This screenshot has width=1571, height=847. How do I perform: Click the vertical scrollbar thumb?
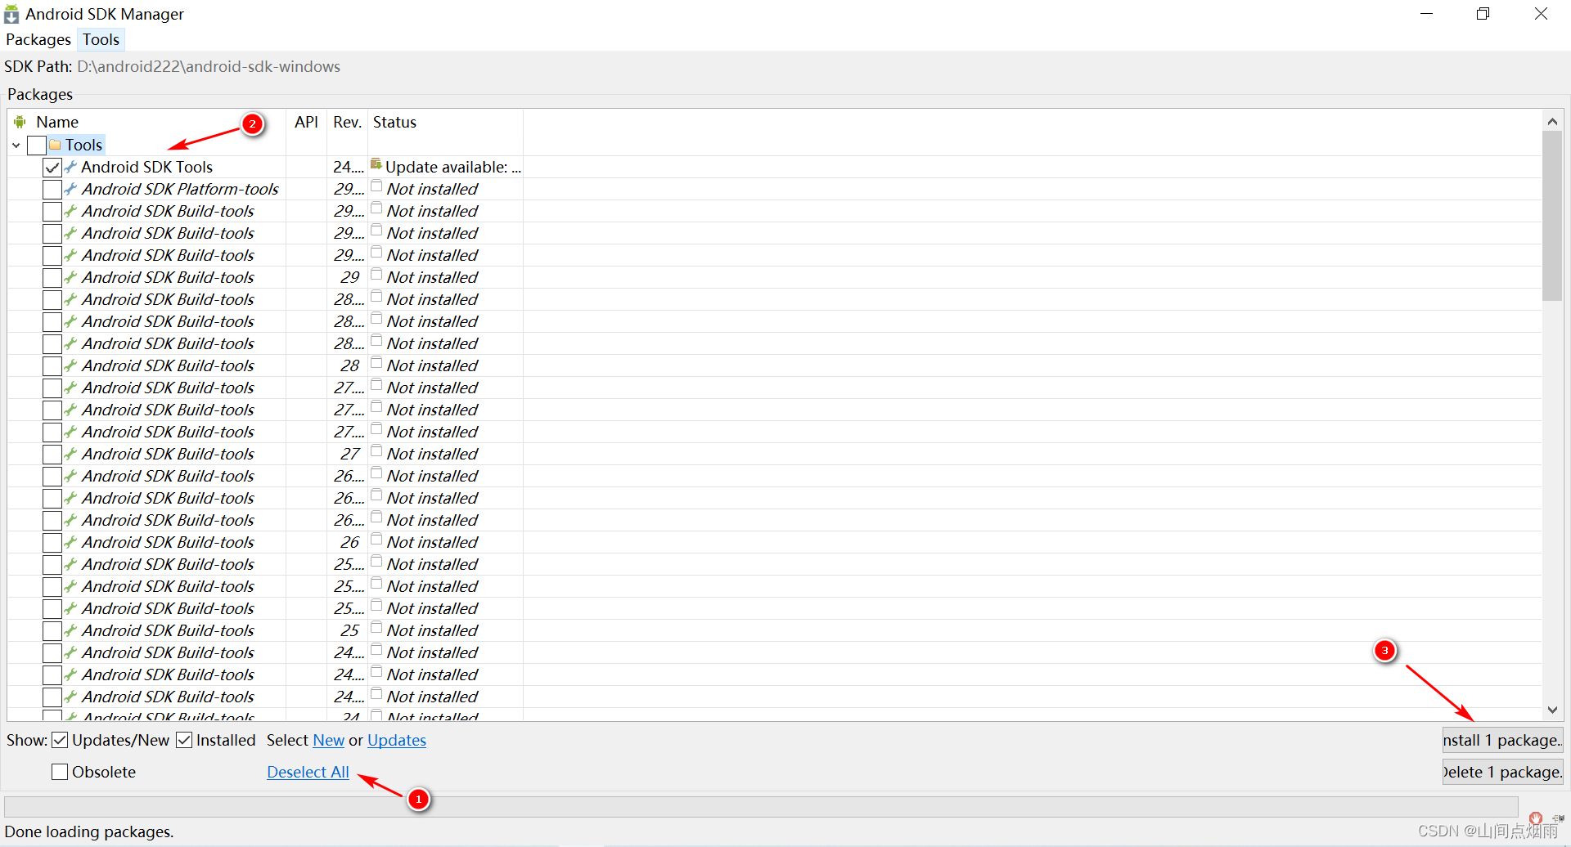(1552, 216)
